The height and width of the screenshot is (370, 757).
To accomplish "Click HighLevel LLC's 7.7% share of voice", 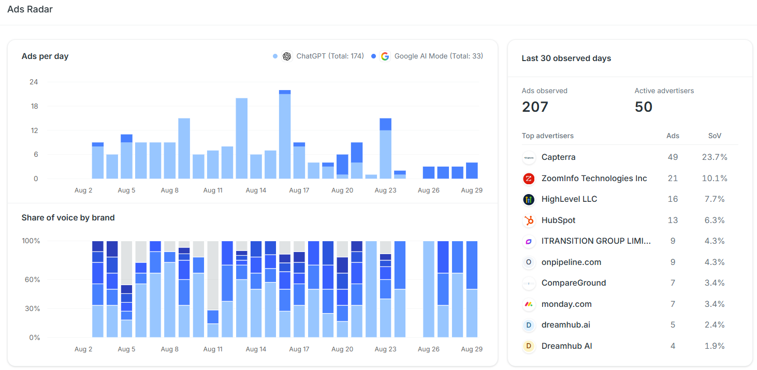I will click(x=715, y=199).
